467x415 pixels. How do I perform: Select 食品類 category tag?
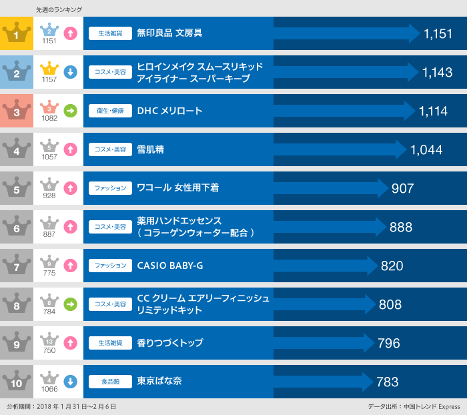point(111,382)
